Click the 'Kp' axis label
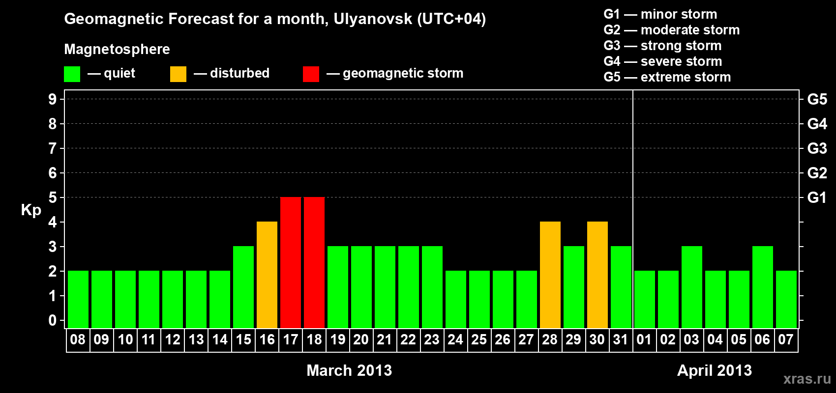The height and width of the screenshot is (393, 836). point(31,210)
